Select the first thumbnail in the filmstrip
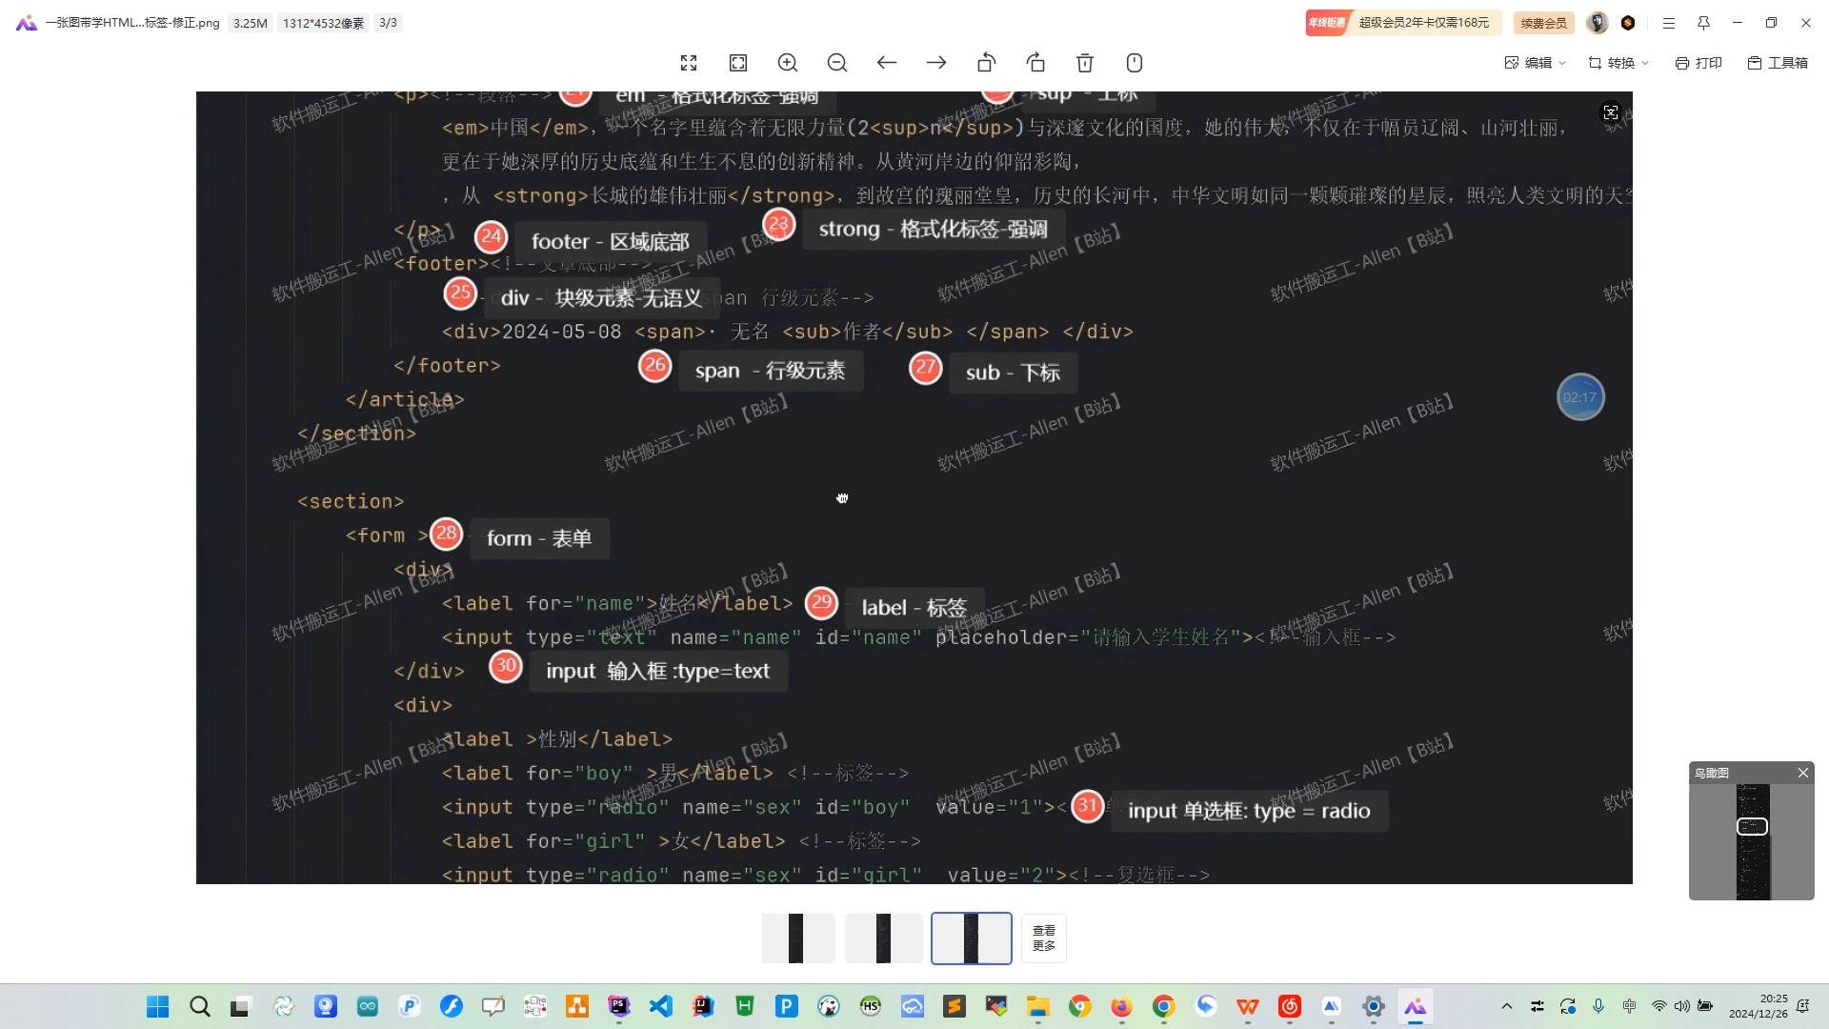The height and width of the screenshot is (1029, 1829). 798,938
